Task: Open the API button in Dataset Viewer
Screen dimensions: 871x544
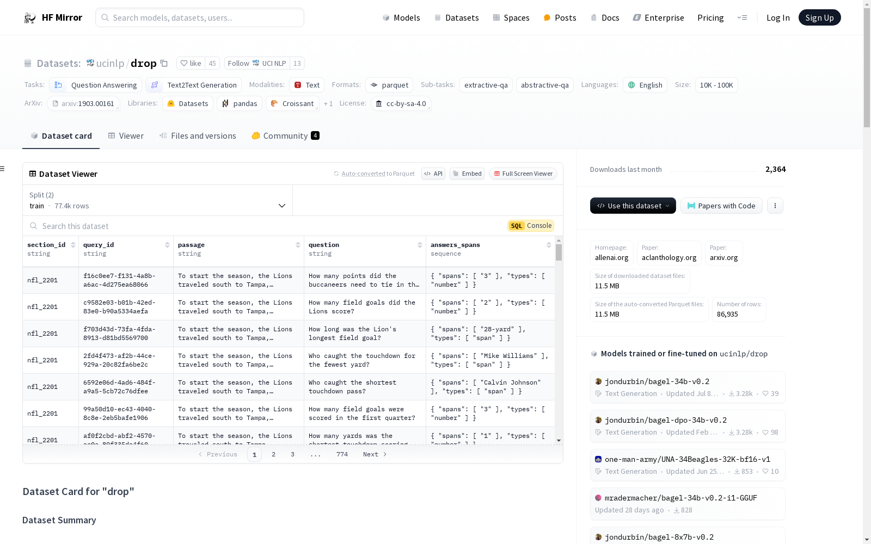Action: point(433,174)
